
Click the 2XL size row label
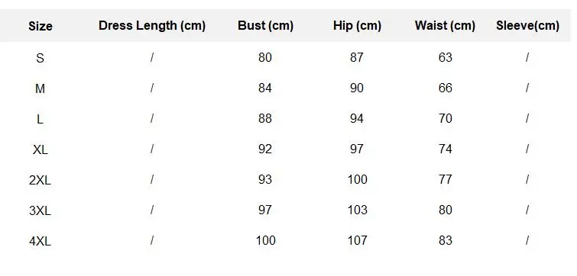[40, 180]
